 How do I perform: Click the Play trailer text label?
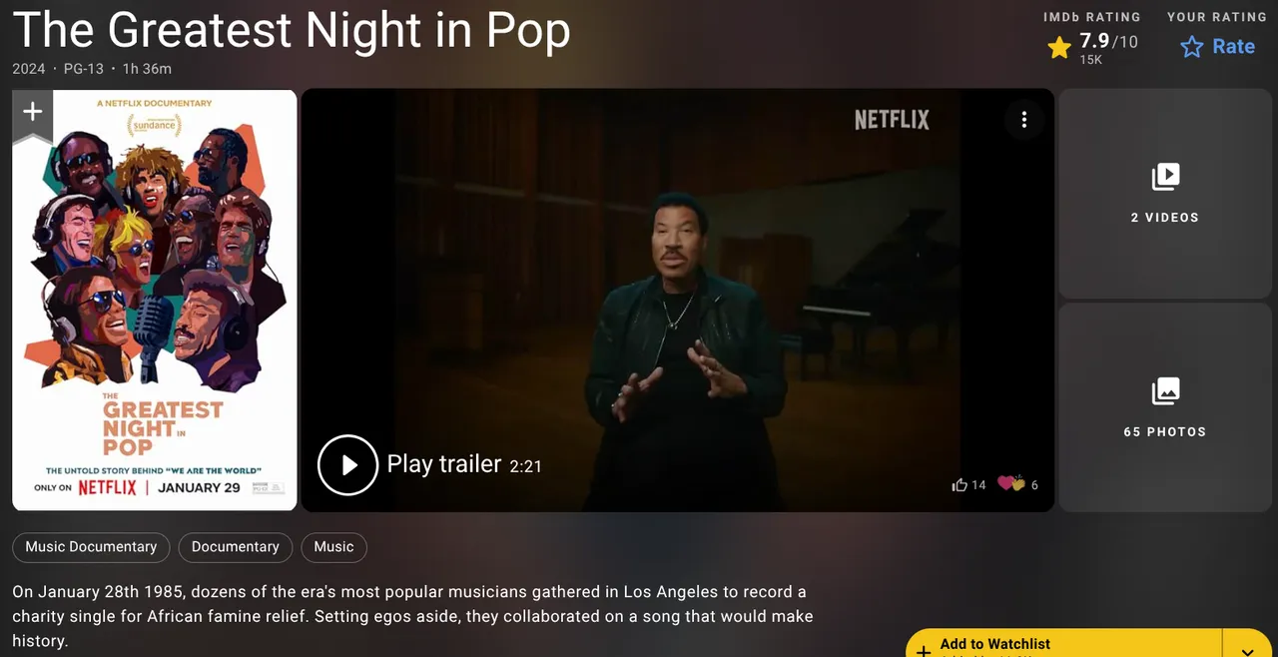(x=444, y=464)
